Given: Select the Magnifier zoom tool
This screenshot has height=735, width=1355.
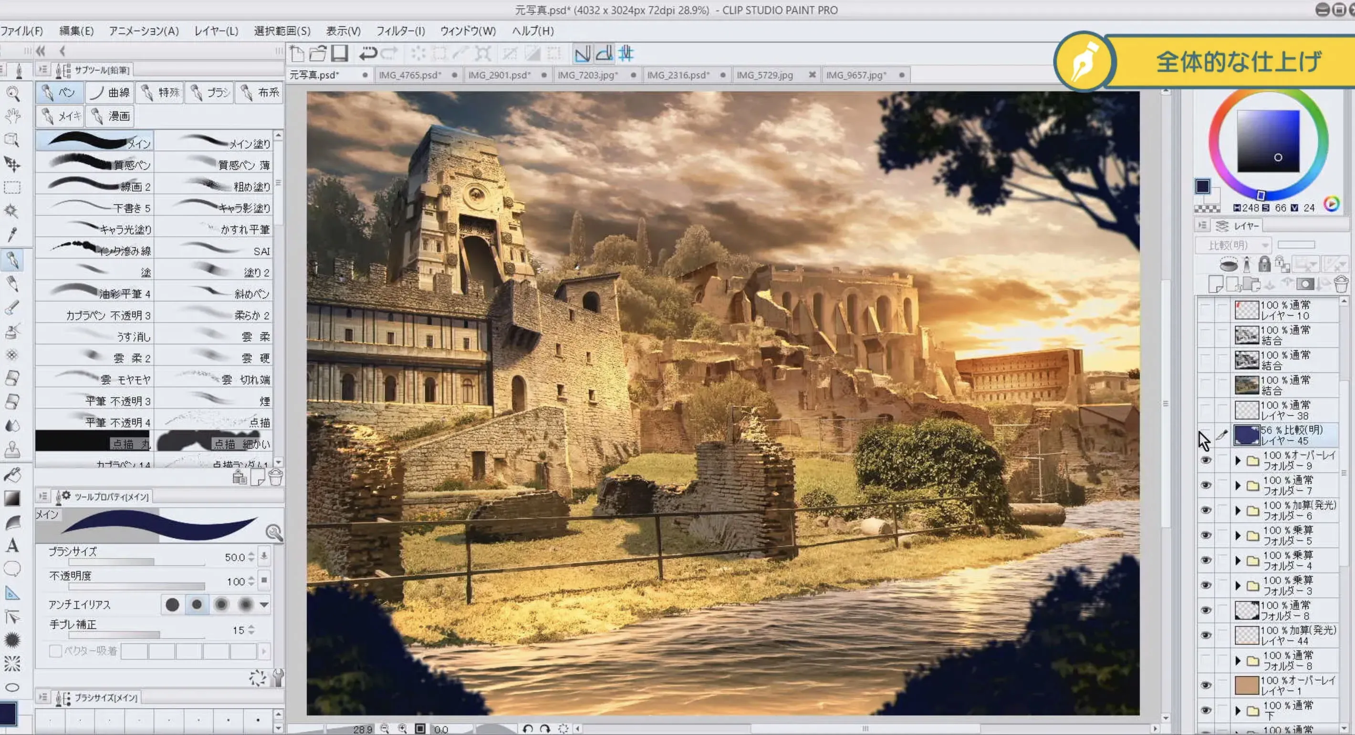Looking at the screenshot, I should tap(12, 94).
